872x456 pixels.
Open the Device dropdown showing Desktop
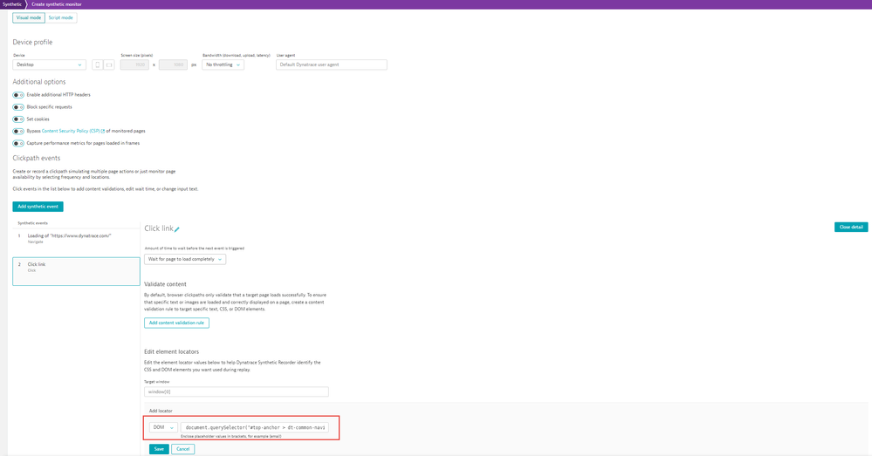coord(49,65)
